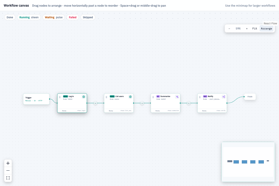Click the minimap overview panel

(x=248, y=162)
